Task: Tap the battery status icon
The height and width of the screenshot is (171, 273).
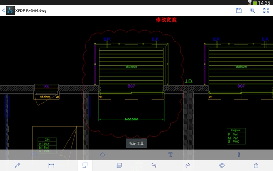Action: (x=255, y=3)
